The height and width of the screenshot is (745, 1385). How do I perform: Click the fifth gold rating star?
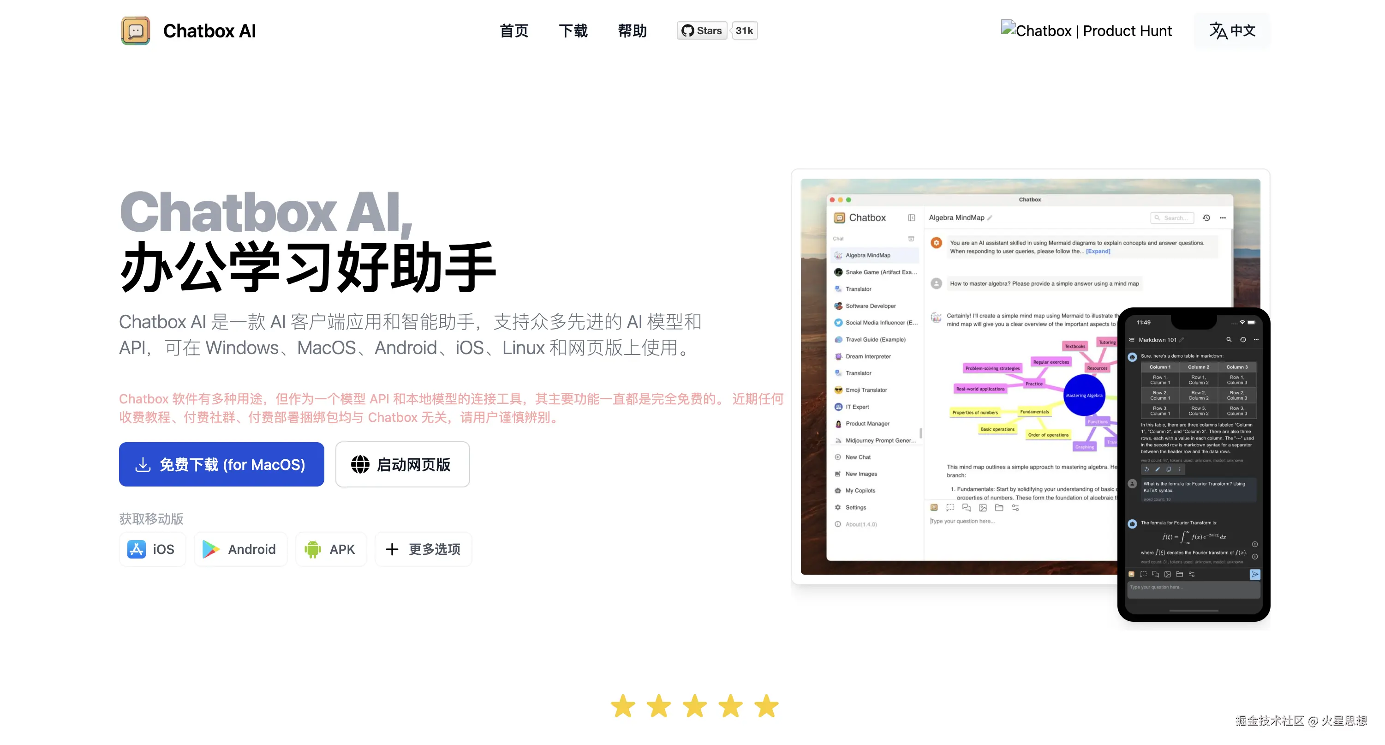click(766, 706)
